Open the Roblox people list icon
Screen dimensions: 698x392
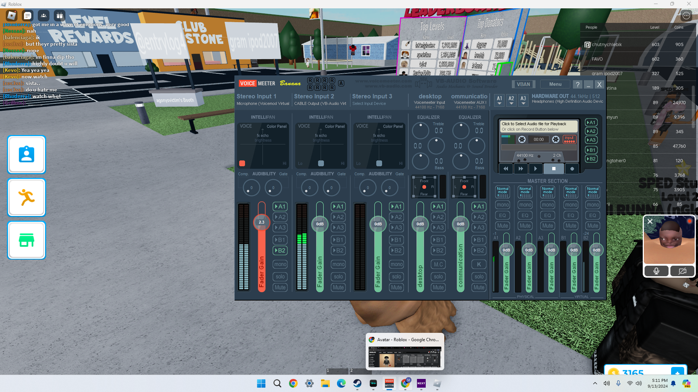coord(44,16)
